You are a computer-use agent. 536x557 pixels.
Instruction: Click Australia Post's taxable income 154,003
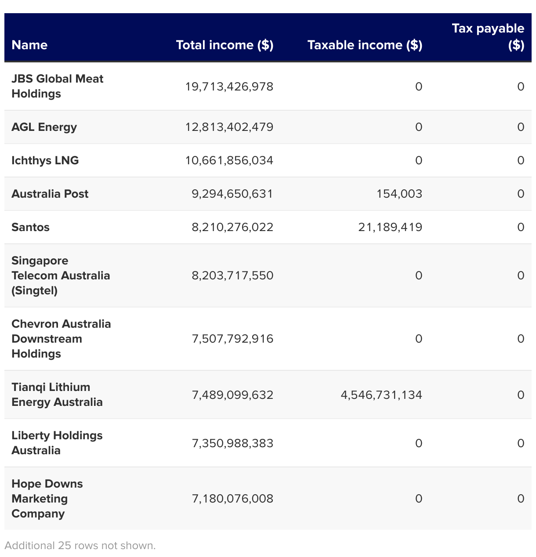coord(399,194)
